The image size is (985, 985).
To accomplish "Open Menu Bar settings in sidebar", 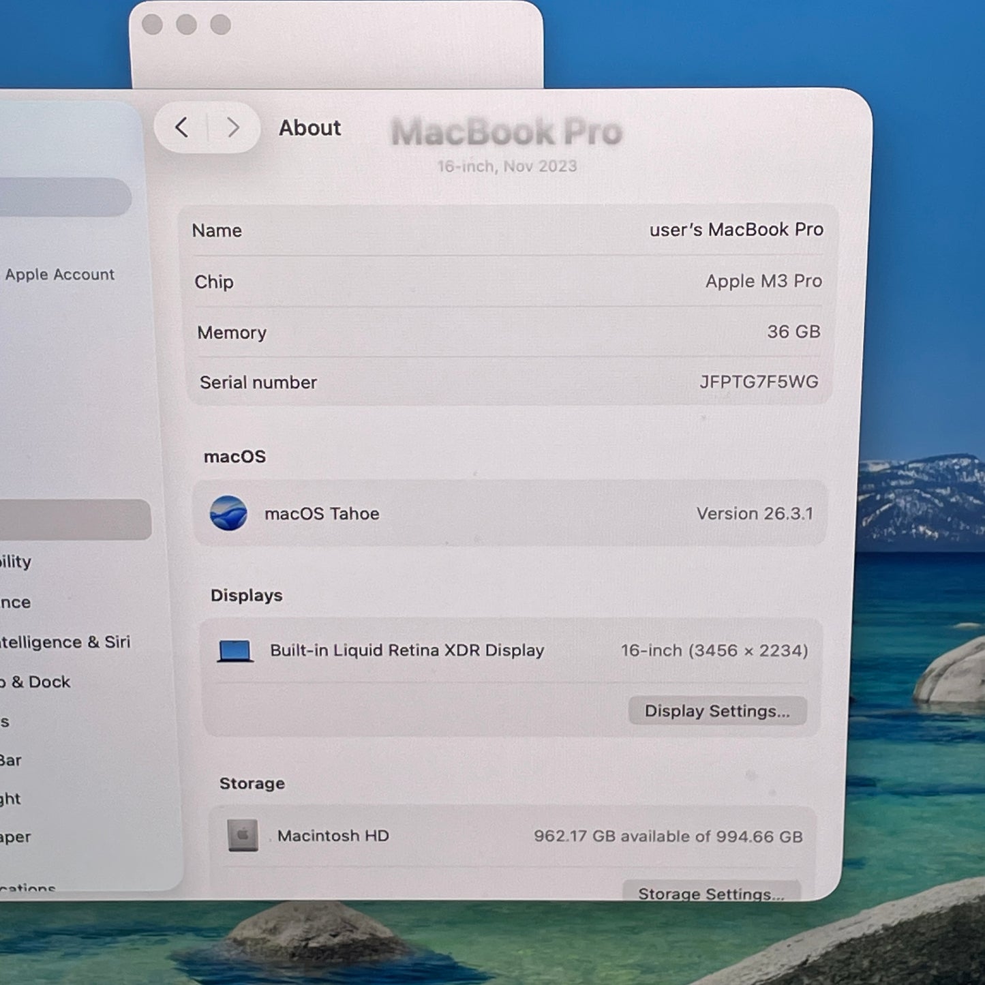I will coord(11,760).
